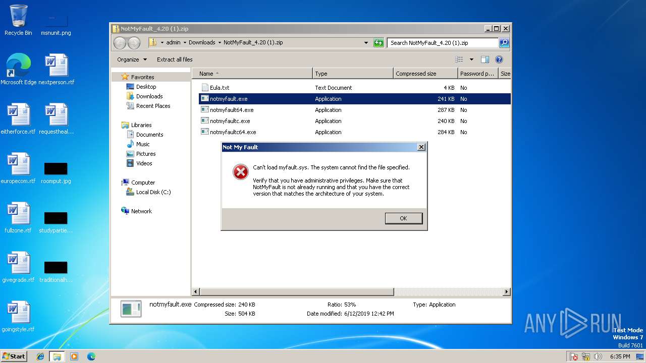The height and width of the screenshot is (363, 646).
Task: Open Internet Explorer from the taskbar
Action: (40, 356)
